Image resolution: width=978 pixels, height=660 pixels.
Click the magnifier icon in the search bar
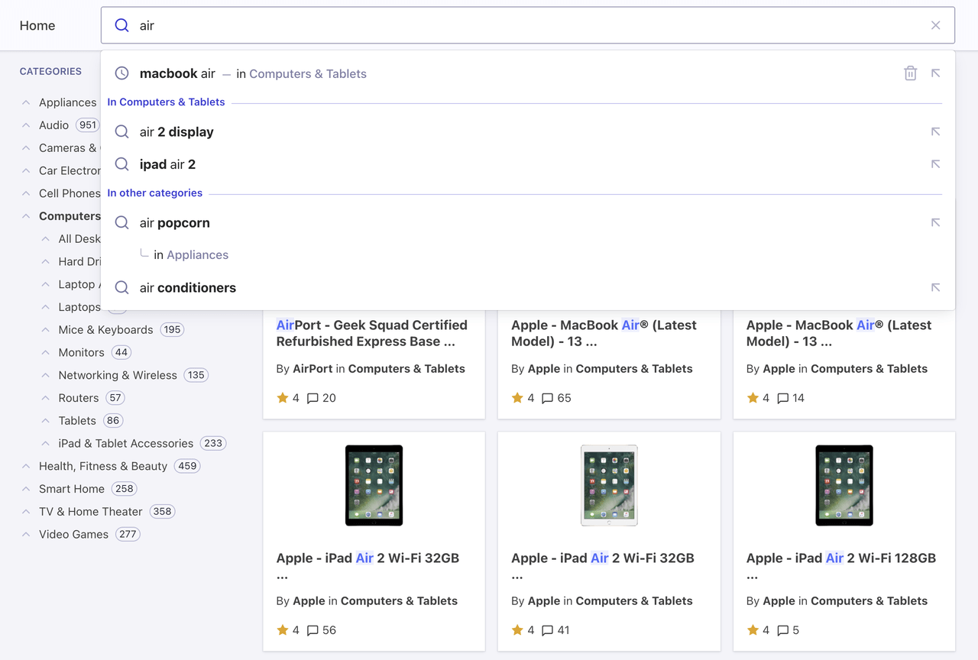(121, 25)
